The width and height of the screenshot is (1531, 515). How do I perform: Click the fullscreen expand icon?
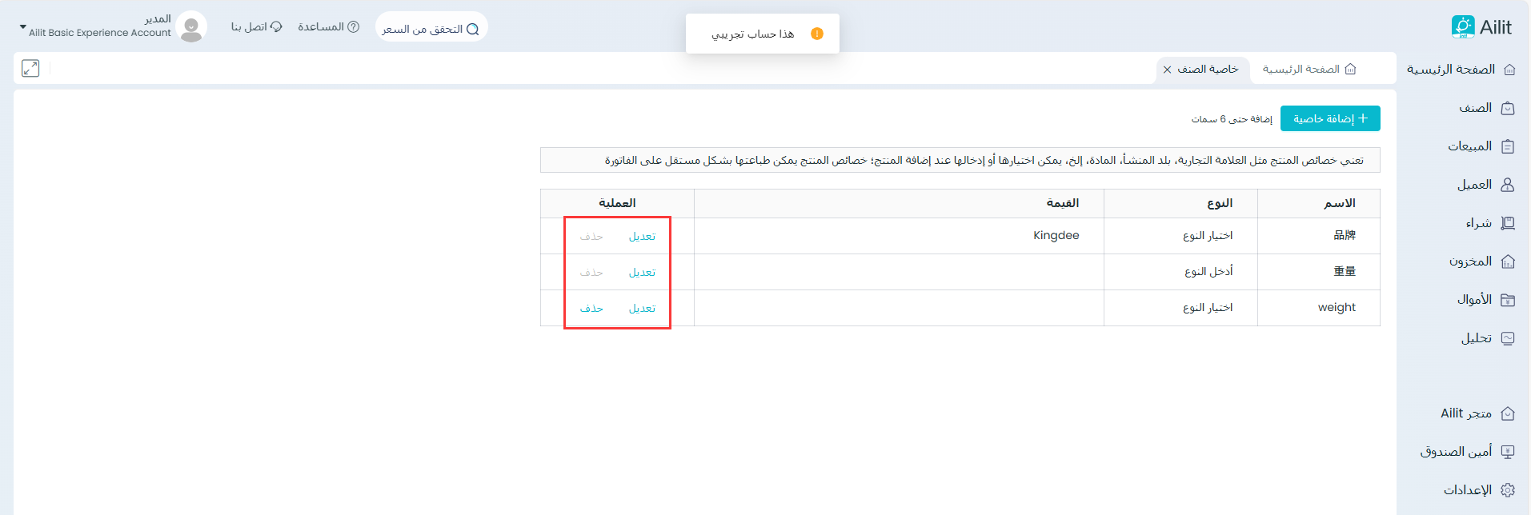[x=30, y=69]
